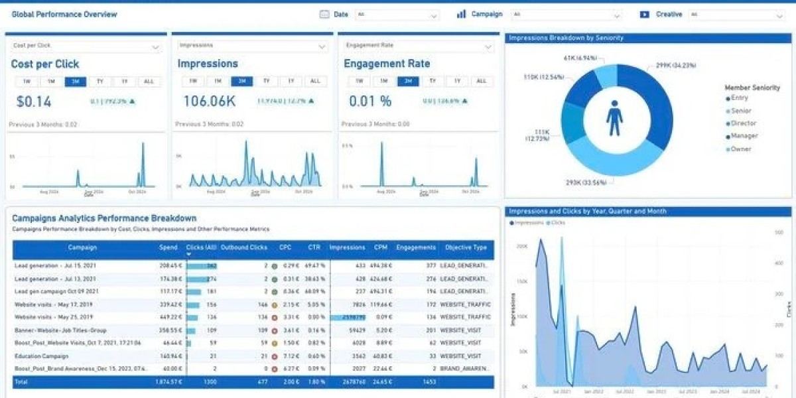Click orange status dot for Website visits May 17
This screenshot has height=398, width=796.
point(275,305)
